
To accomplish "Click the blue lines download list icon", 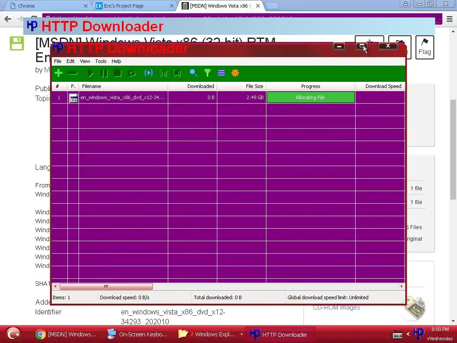I will click(x=221, y=73).
